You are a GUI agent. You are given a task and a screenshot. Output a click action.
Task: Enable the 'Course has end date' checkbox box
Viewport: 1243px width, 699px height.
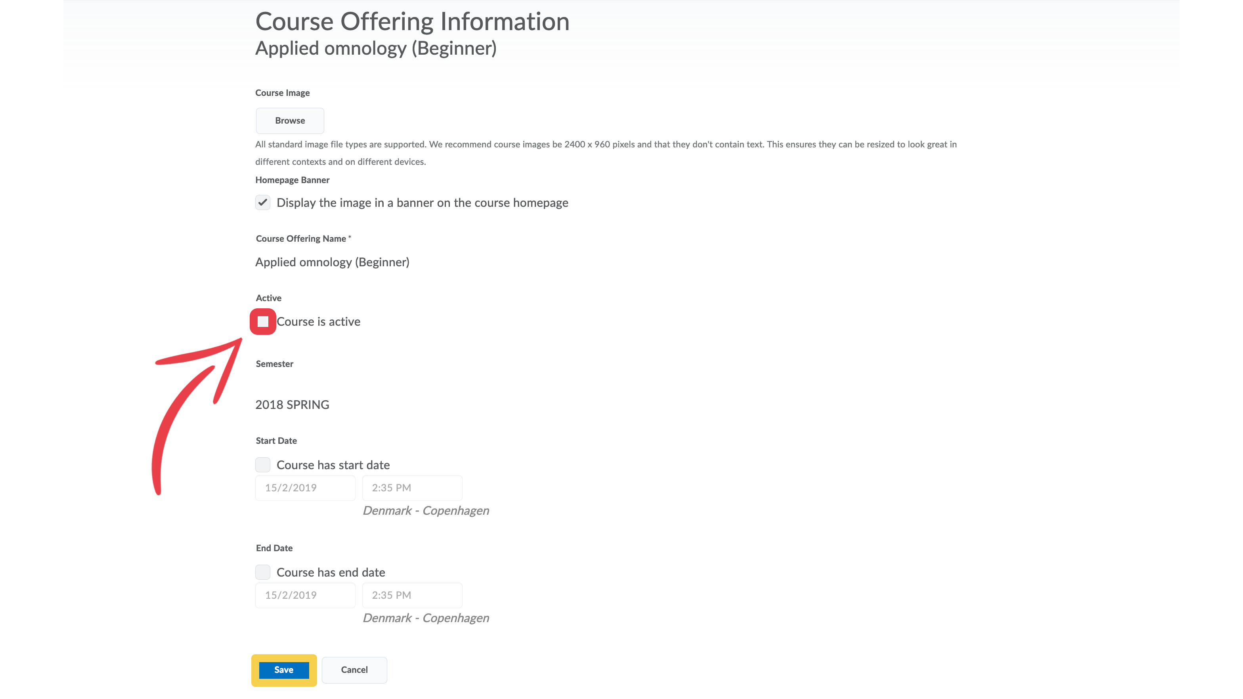[262, 572]
